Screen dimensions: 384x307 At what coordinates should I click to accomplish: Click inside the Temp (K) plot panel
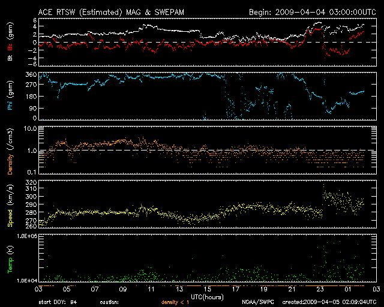click(x=208, y=258)
